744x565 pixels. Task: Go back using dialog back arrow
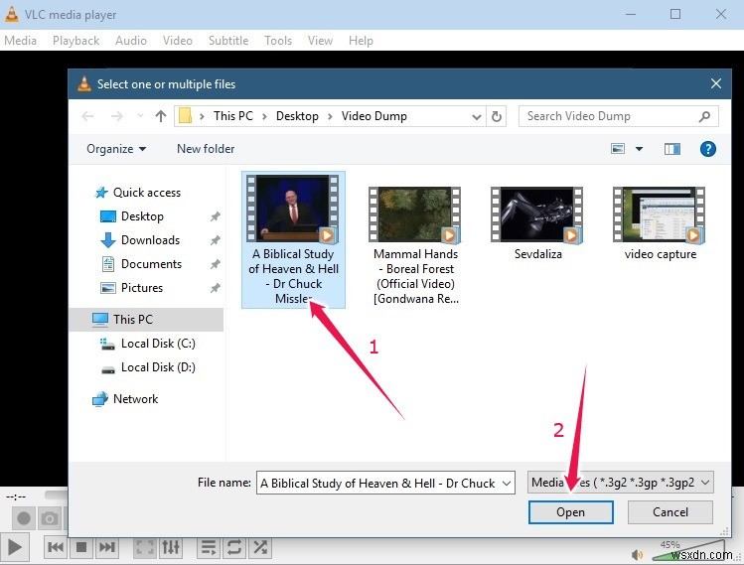point(87,116)
